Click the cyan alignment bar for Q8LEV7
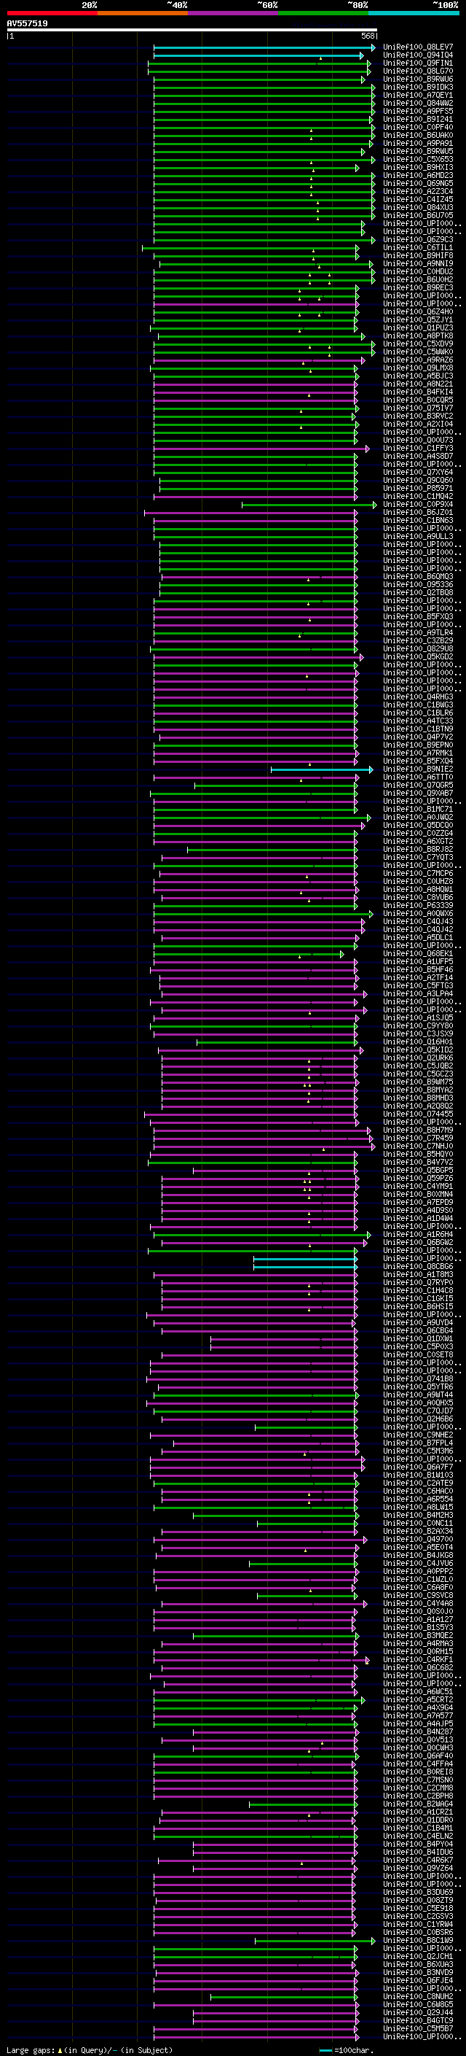Viewport: 466px width, 2056px height. pos(264,48)
